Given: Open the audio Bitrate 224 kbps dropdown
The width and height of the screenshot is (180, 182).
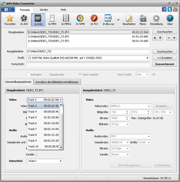Looking at the screenshot, I should tap(120, 148).
